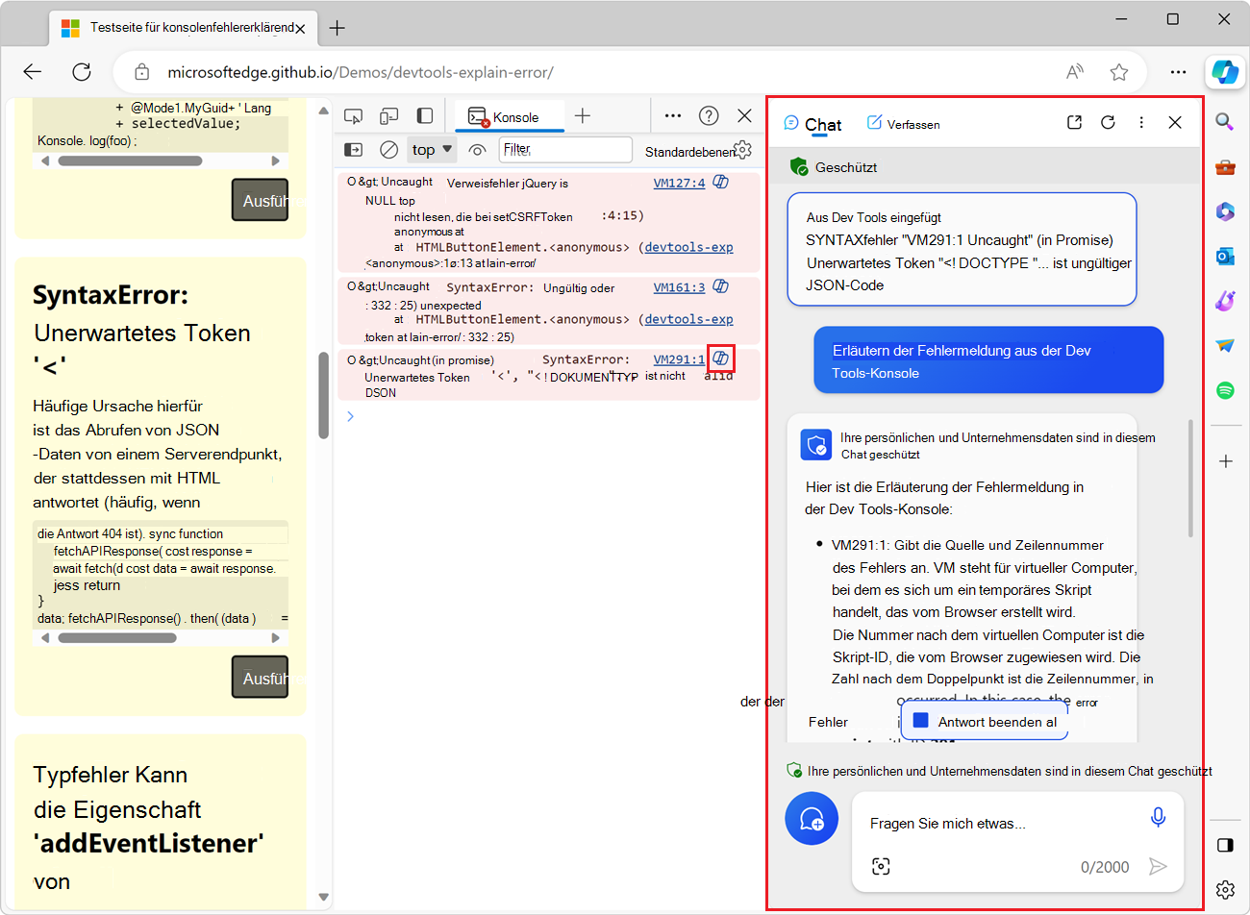1250x915 pixels.
Task: Open Outlook from the Edge sidebar
Action: [1225, 256]
